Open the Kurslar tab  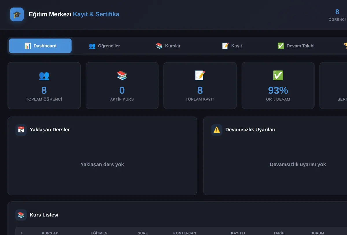pyautogui.click(x=168, y=46)
